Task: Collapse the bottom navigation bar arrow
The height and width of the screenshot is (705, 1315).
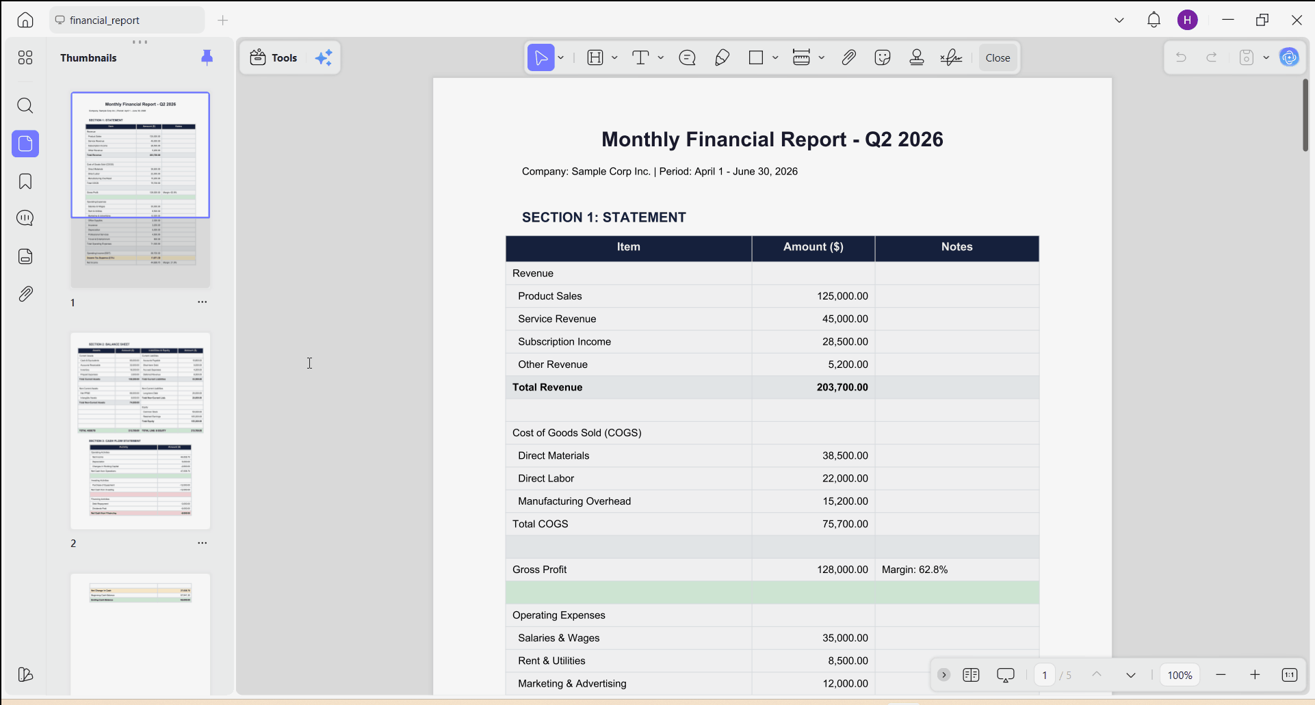Action: click(943, 675)
